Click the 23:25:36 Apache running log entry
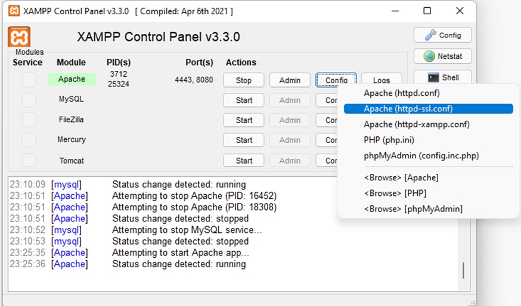 tap(128, 264)
